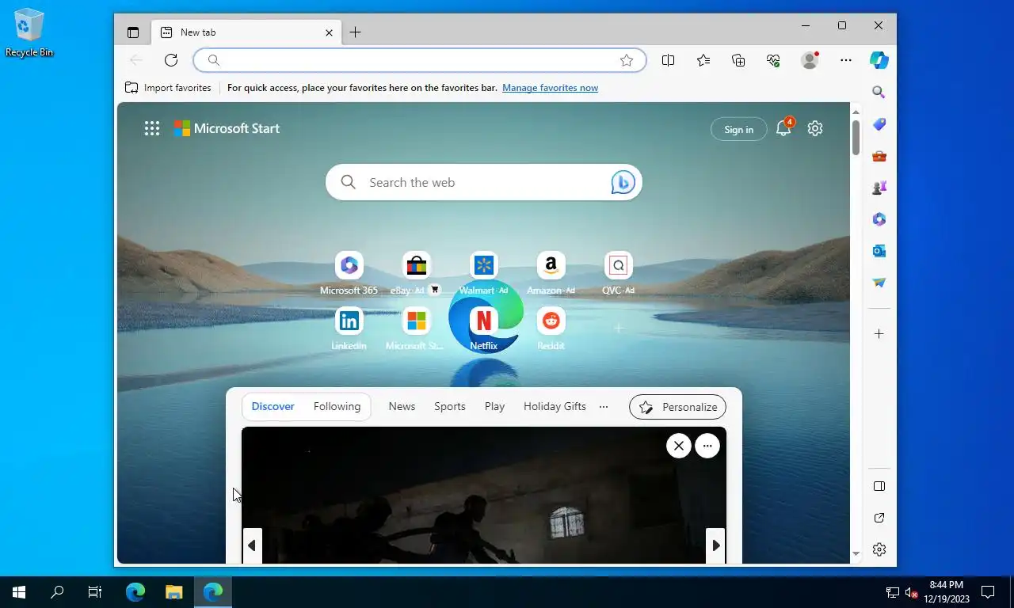Open QVC quick link tile
This screenshot has height=608, width=1014.
618,274
